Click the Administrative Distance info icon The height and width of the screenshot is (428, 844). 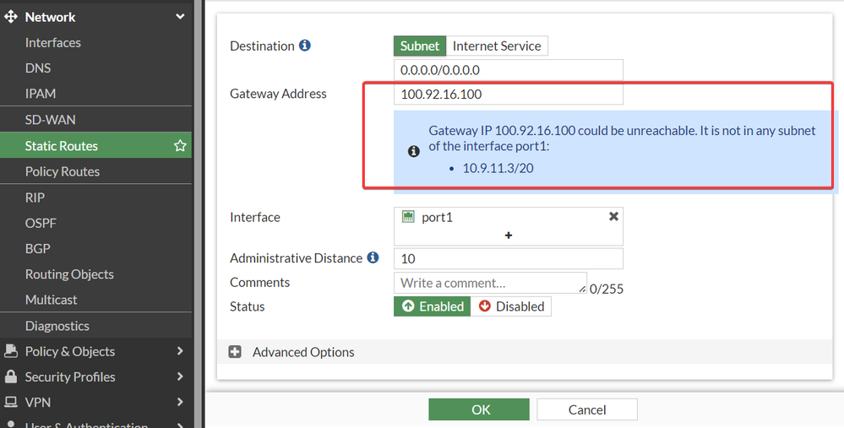tap(373, 257)
